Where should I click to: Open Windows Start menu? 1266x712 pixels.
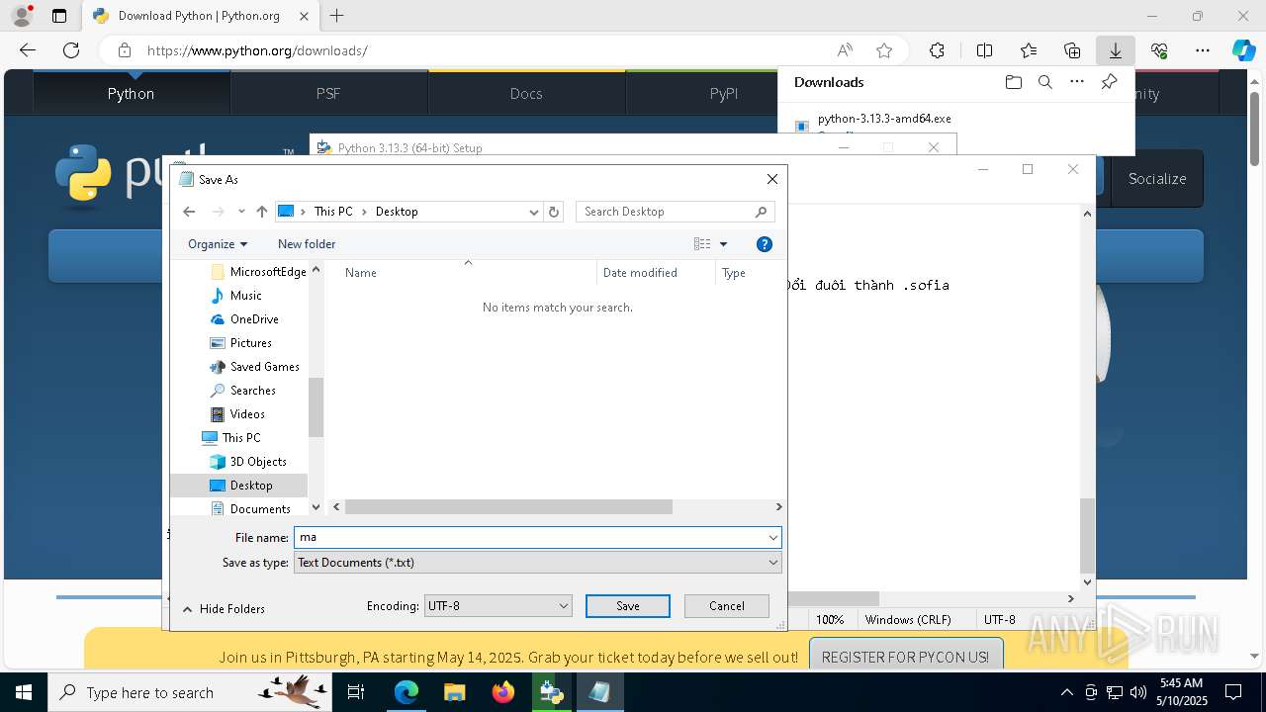coord(24,692)
